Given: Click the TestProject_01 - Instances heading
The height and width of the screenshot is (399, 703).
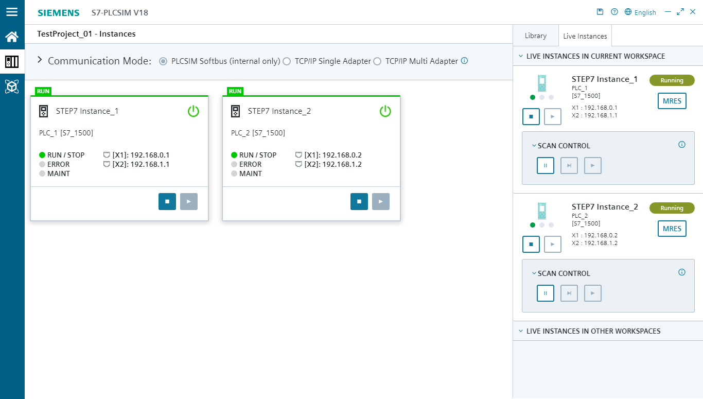Looking at the screenshot, I should coord(86,34).
